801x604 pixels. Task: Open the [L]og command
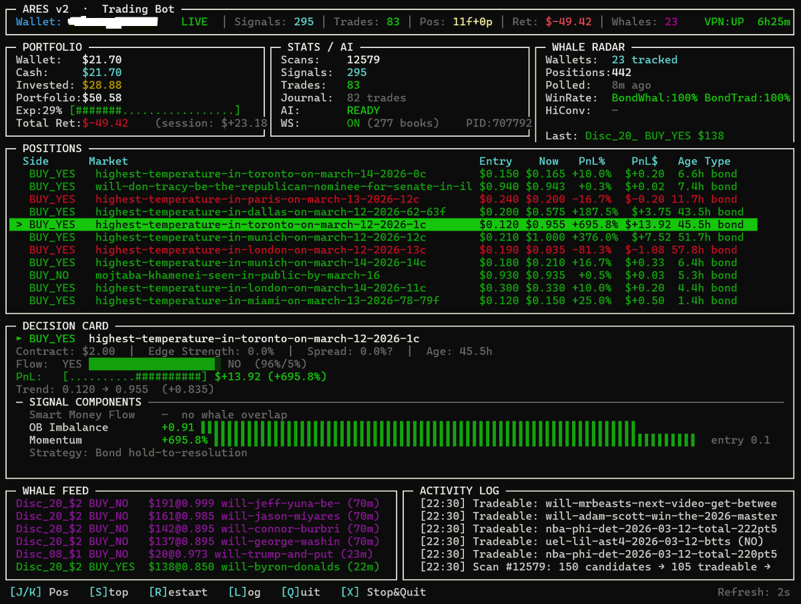coord(244,592)
